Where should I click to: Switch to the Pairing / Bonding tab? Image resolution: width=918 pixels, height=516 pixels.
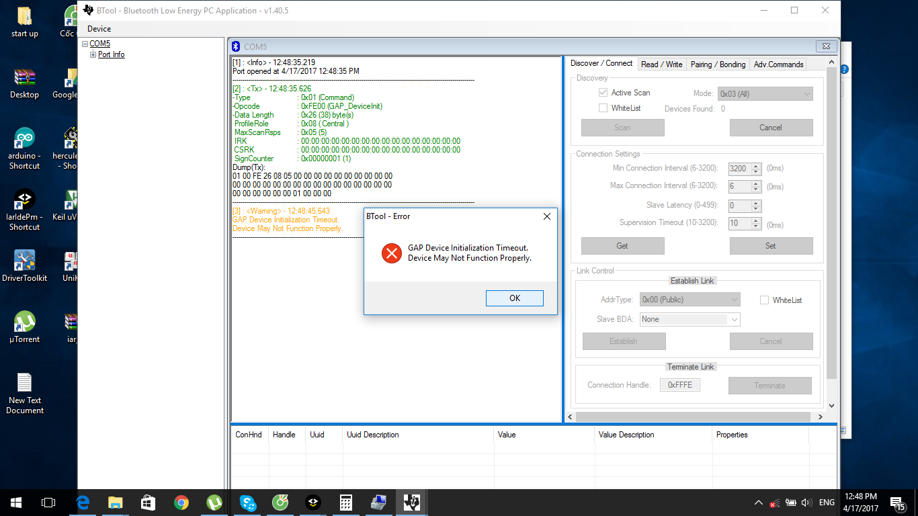click(x=718, y=64)
